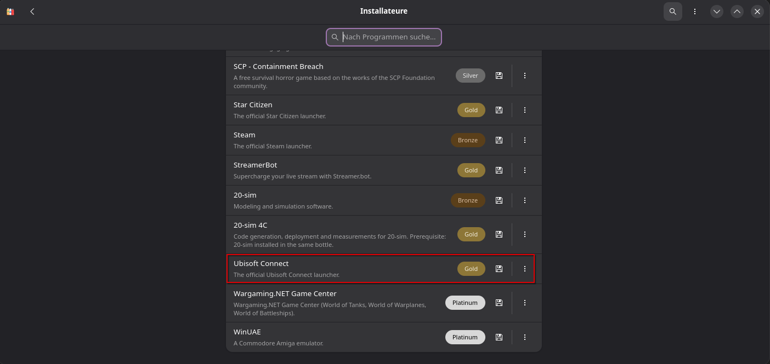This screenshot has height=364, width=770.
Task: Open more options for Wargaming.NET Game Center
Action: click(525, 303)
